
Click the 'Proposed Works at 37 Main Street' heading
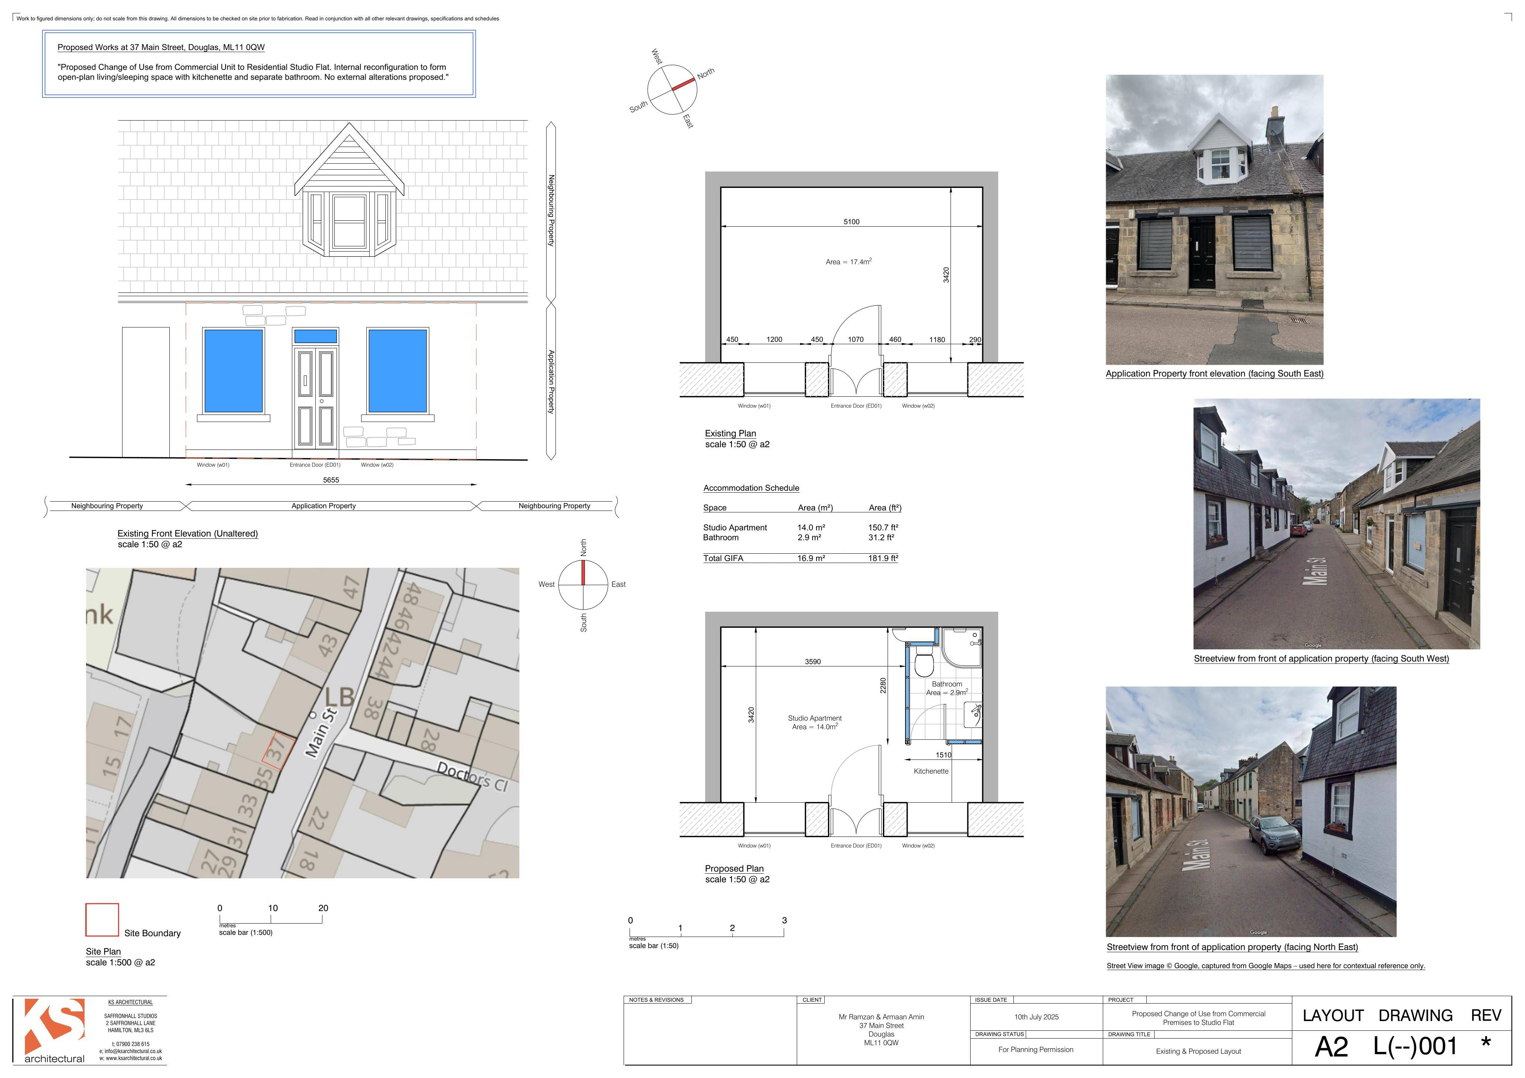click(161, 47)
